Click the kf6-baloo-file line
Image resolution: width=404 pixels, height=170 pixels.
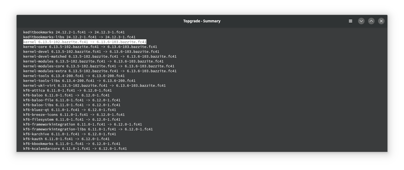[72, 100]
